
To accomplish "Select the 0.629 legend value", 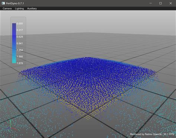I will [20, 37].
